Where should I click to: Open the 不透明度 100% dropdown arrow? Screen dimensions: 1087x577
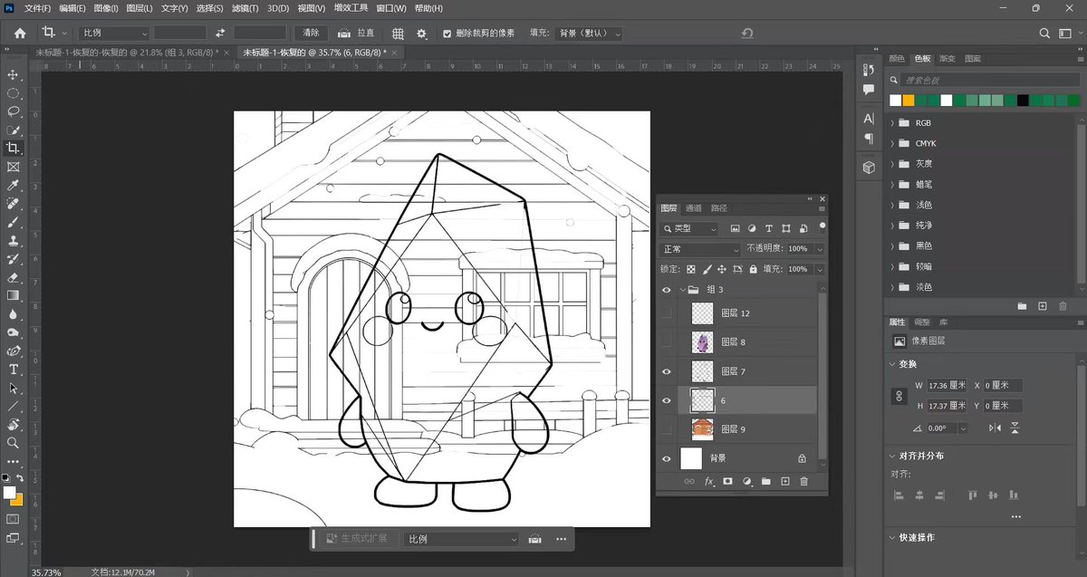coord(820,249)
